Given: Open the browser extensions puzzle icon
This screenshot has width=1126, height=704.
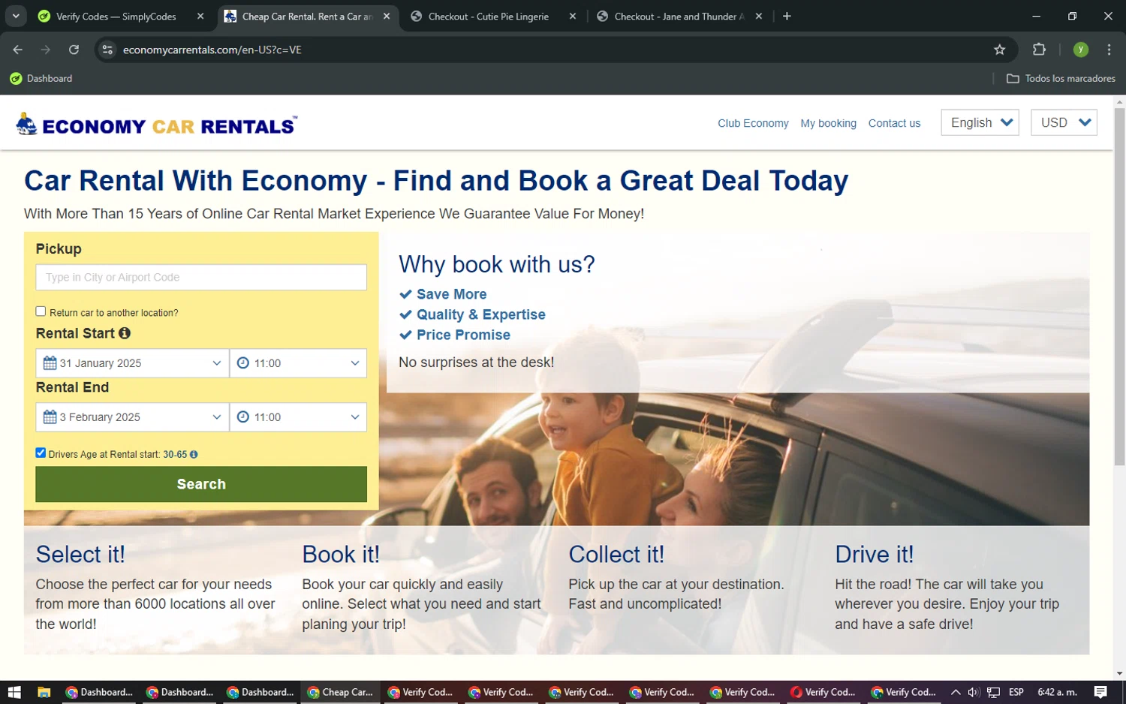Looking at the screenshot, I should pos(1039,50).
